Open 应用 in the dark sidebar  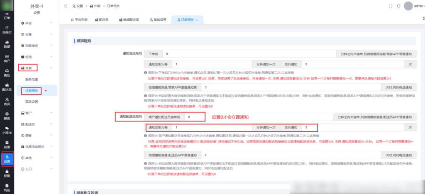[x=7, y=145]
